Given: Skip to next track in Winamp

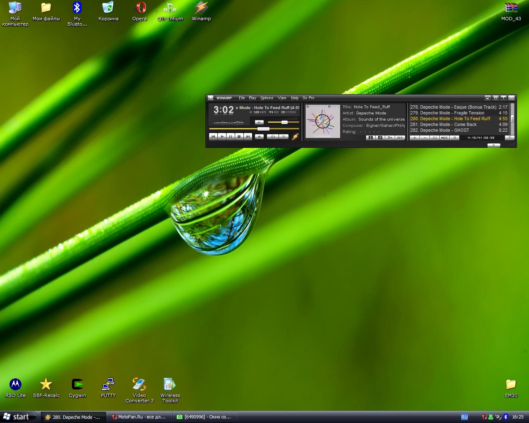Looking at the screenshot, I should (x=248, y=137).
